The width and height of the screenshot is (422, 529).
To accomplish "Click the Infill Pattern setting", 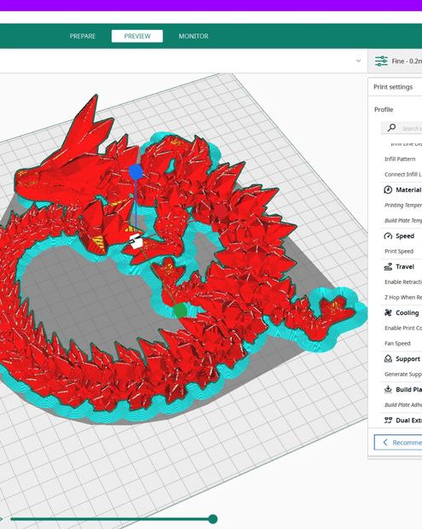I will tap(400, 159).
